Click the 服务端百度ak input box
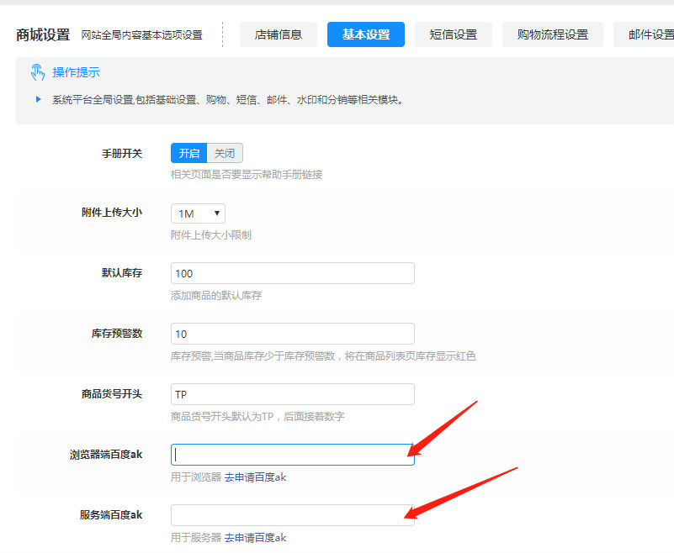674x553 pixels. click(x=292, y=515)
